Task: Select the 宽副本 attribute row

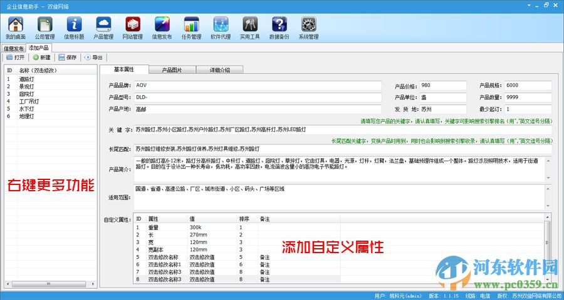Action: click(x=237, y=249)
